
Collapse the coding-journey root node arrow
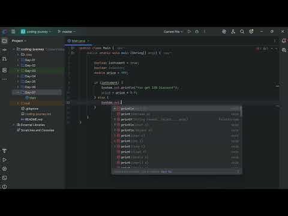point(14,49)
